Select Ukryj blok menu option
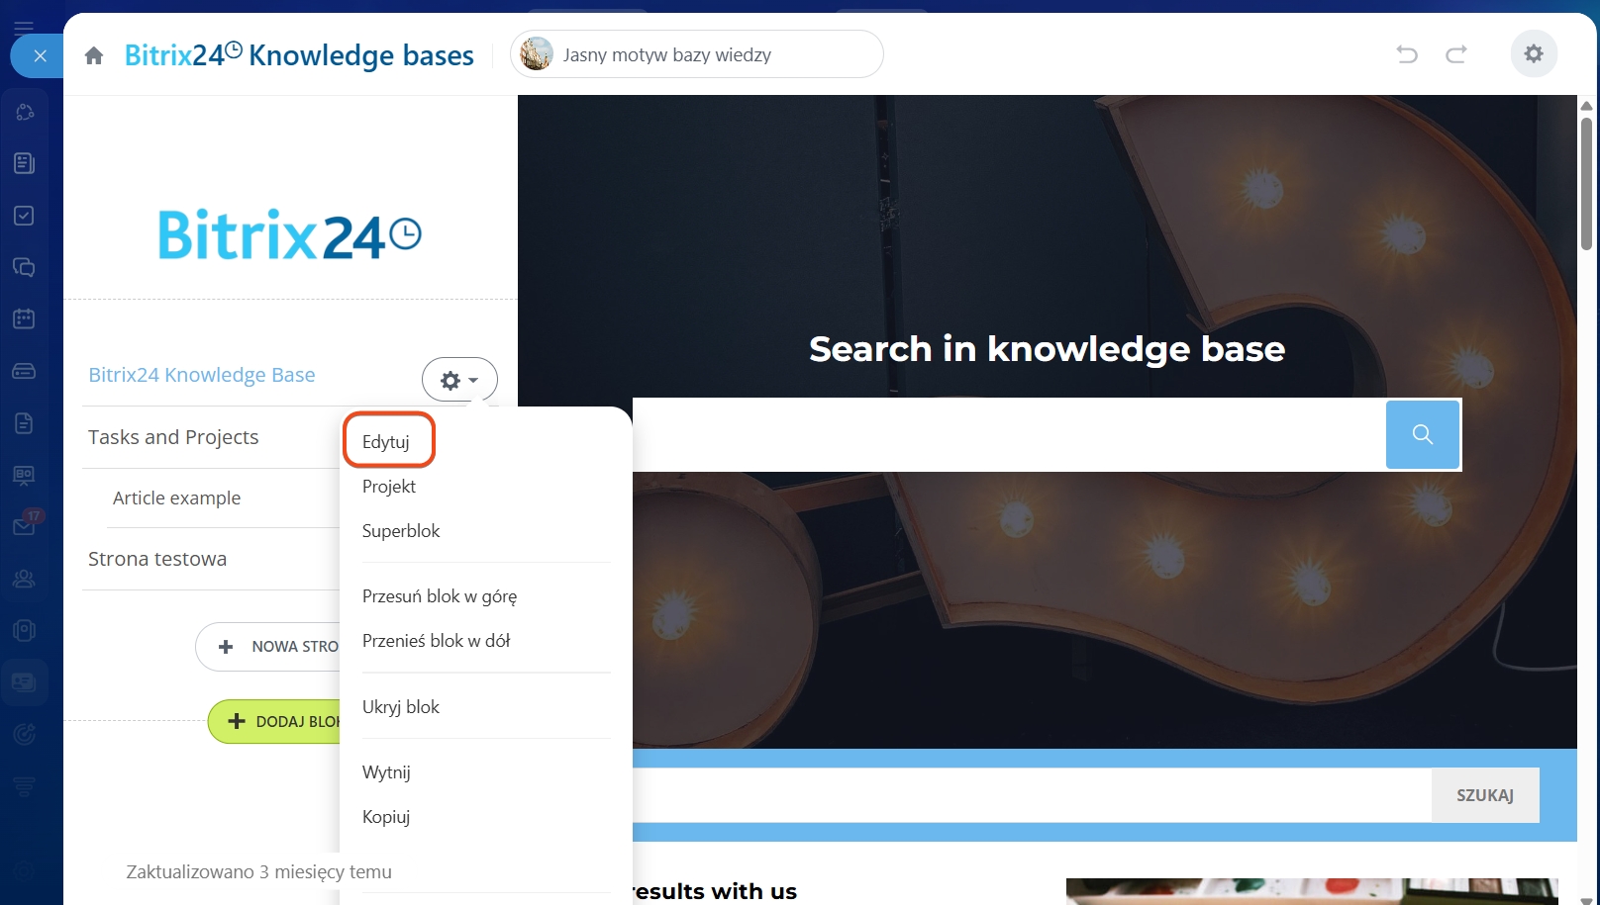Image resolution: width=1600 pixels, height=905 pixels. (401, 707)
